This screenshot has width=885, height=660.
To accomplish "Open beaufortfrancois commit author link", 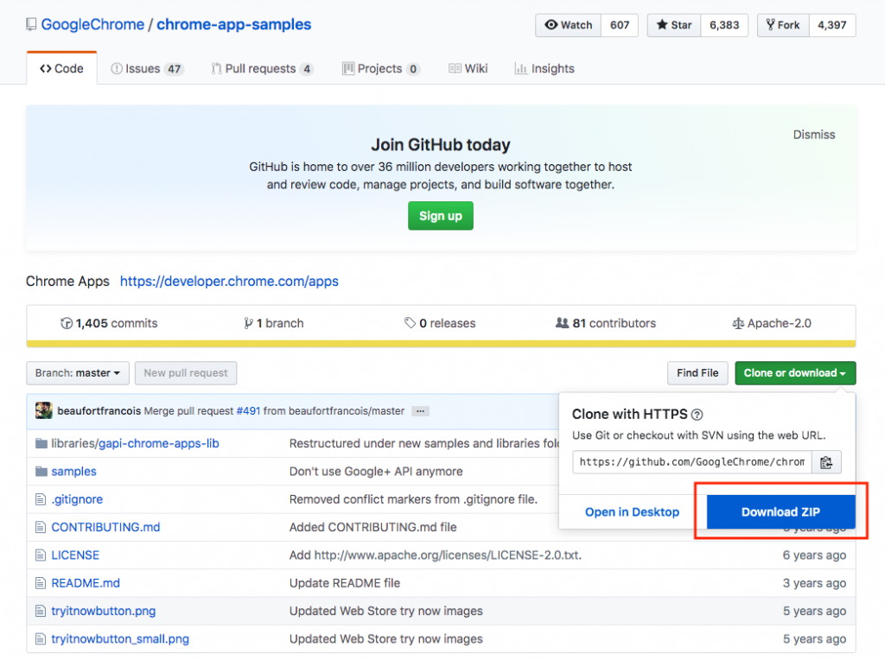I will (x=99, y=410).
